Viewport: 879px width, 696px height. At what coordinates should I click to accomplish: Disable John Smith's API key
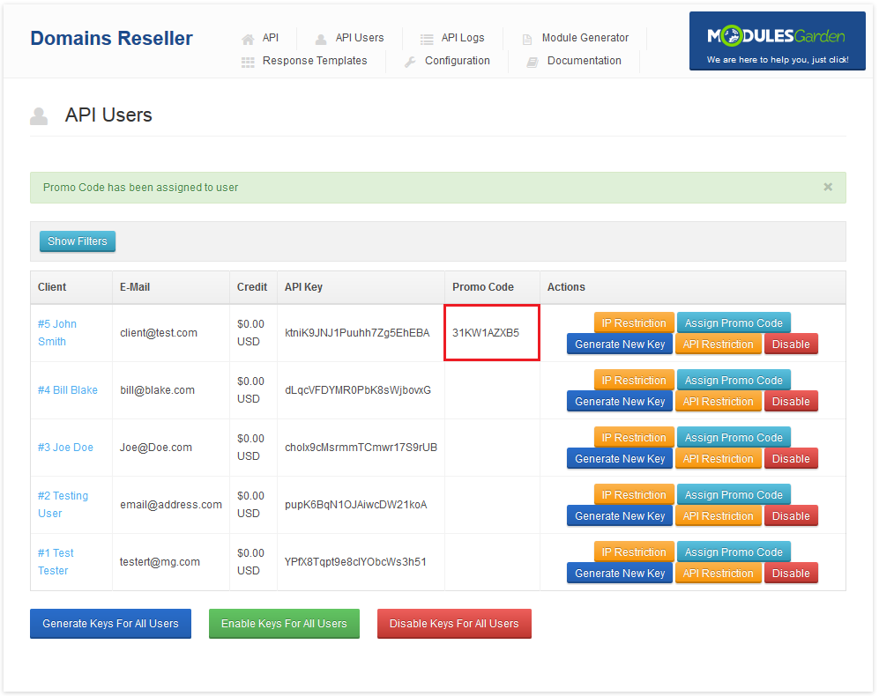tap(791, 344)
